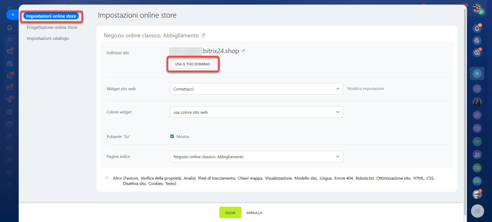Open the CV contact avatar
The height and width of the screenshot is (222, 492).
[x=477, y=141]
